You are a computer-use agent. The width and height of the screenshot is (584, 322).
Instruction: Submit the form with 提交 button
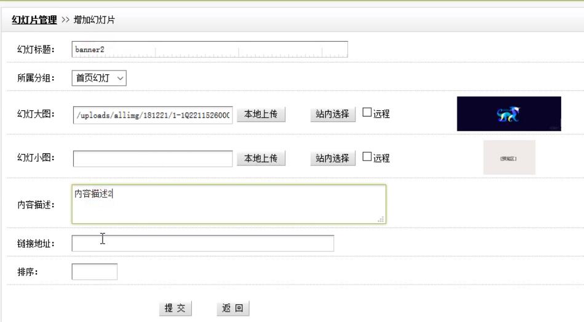click(x=175, y=308)
